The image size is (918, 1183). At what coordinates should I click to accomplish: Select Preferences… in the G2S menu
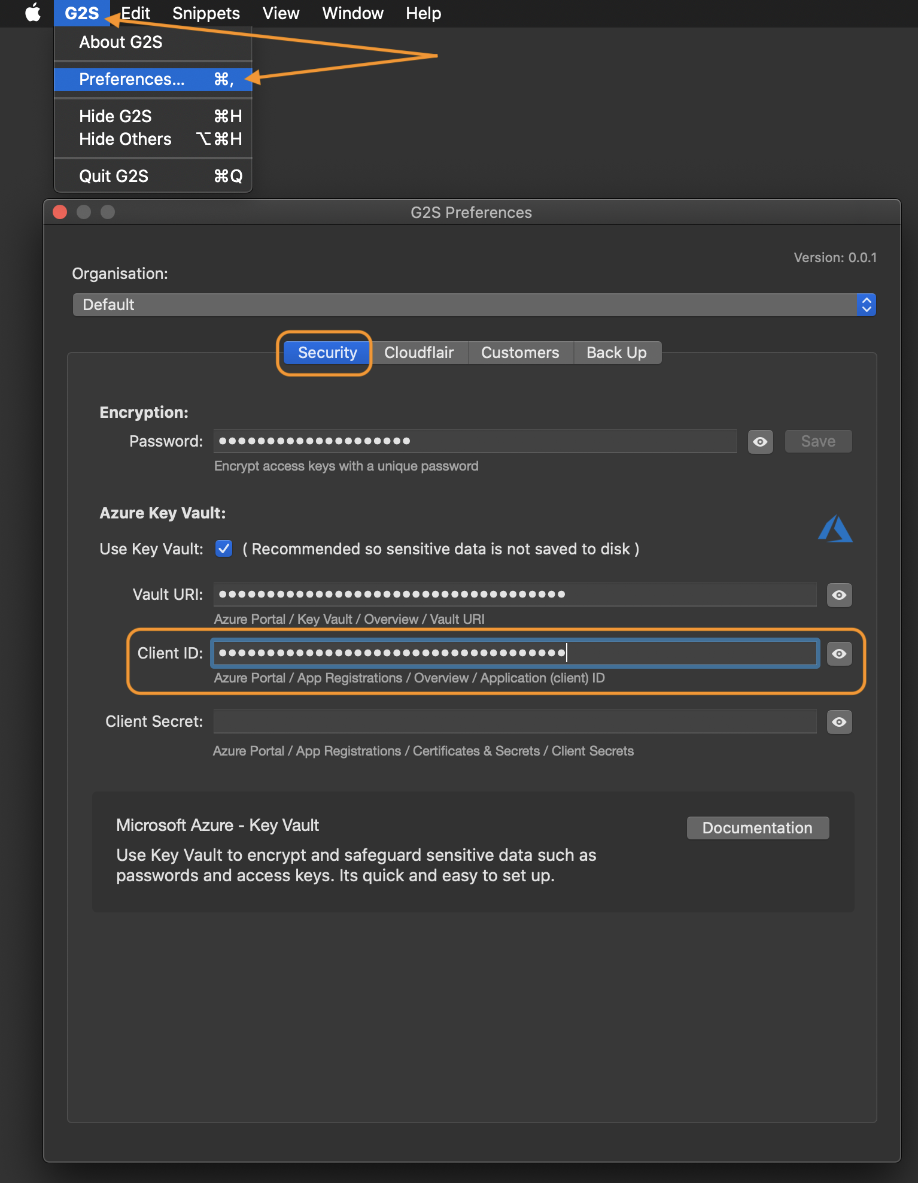coord(153,79)
